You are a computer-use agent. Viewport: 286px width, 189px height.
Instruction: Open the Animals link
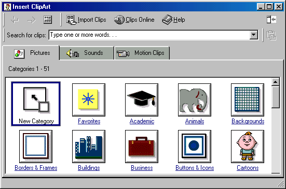(x=195, y=121)
